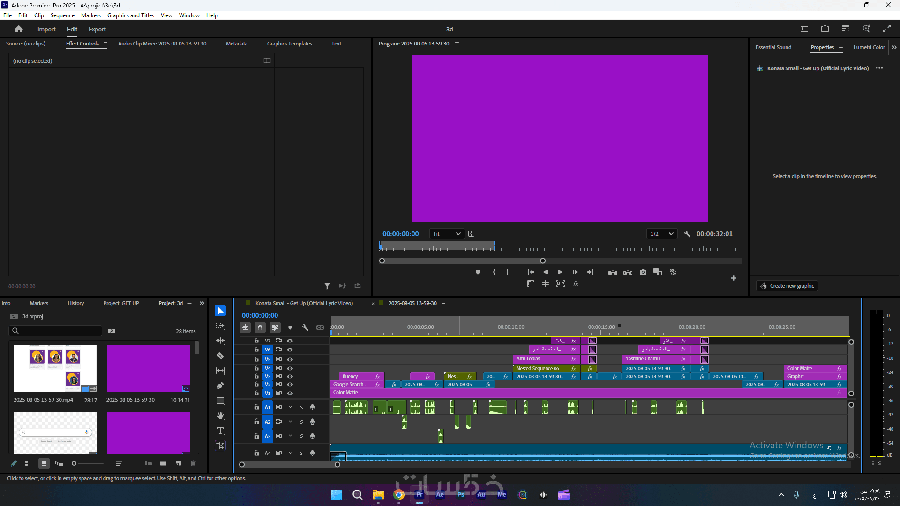Select the Hand tool

tap(220, 416)
